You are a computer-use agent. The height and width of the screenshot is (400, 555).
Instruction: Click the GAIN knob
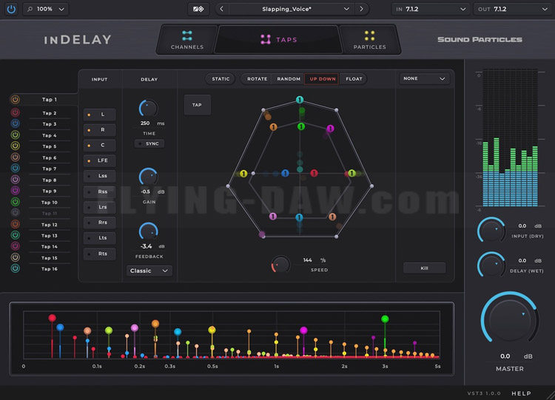point(148,177)
